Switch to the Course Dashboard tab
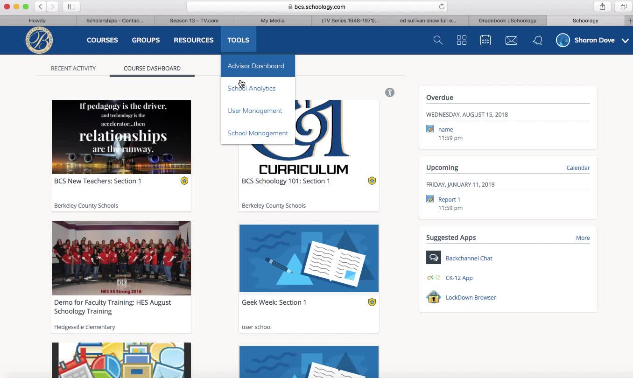633x378 pixels. coord(152,68)
